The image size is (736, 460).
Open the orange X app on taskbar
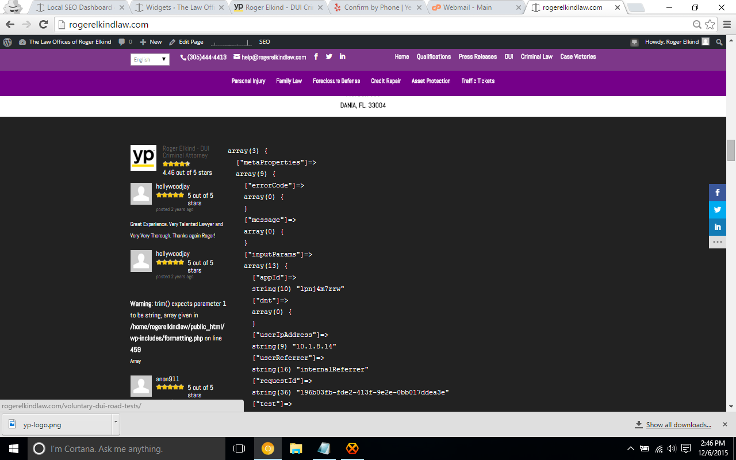[352, 448]
